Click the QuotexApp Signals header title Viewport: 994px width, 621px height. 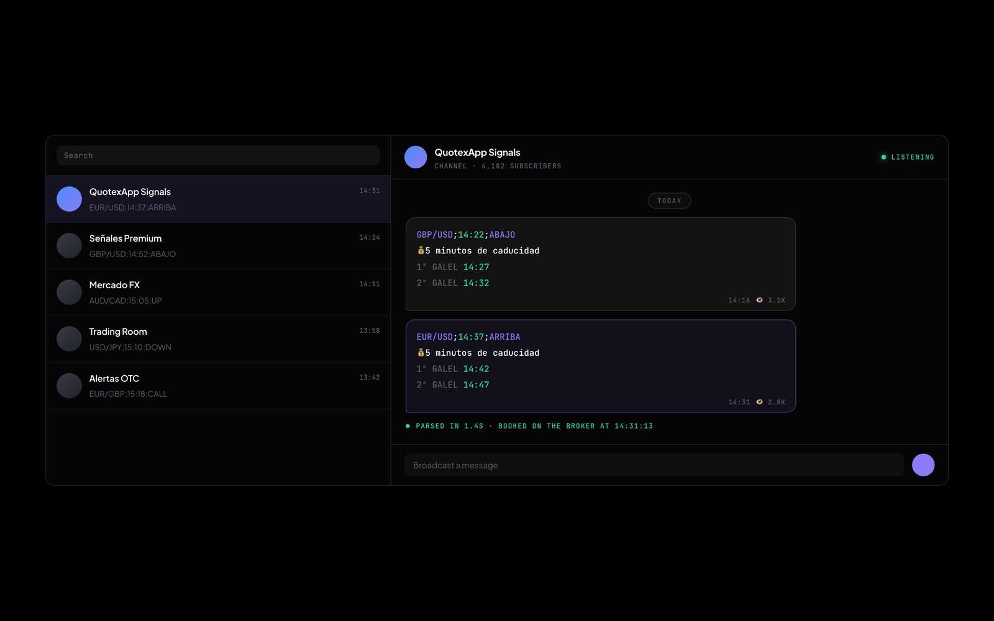coord(477,152)
